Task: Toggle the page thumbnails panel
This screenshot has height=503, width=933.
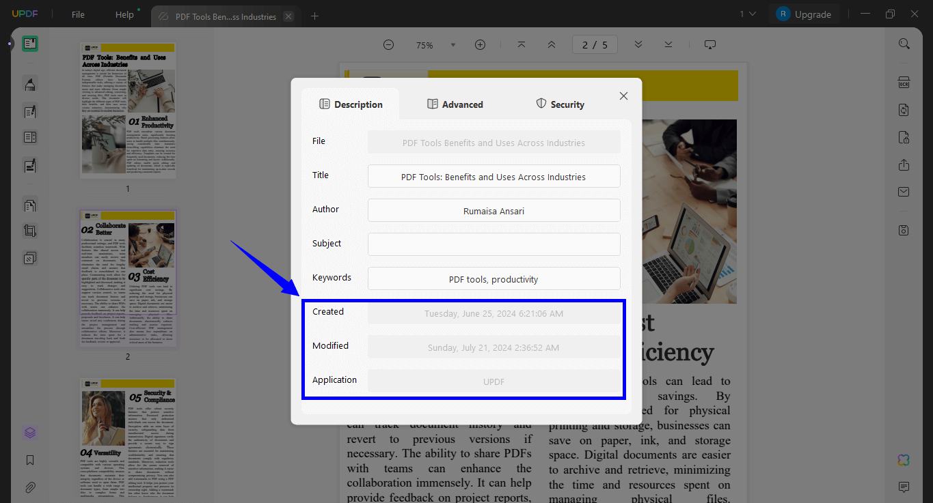Action: click(30, 432)
